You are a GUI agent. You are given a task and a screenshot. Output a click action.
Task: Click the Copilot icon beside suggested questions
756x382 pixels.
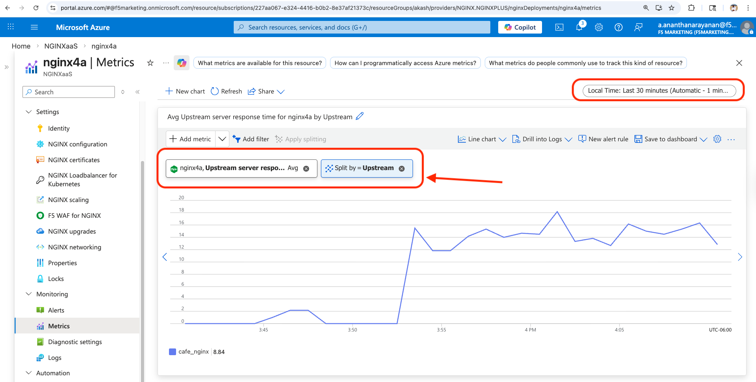(182, 63)
